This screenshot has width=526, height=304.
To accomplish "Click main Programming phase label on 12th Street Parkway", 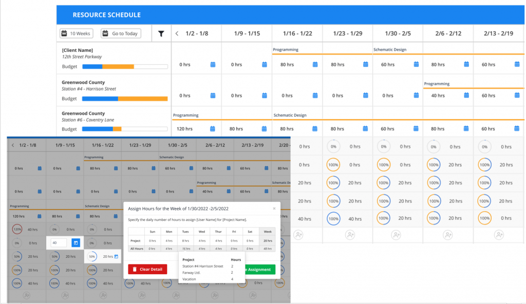I will (286, 50).
